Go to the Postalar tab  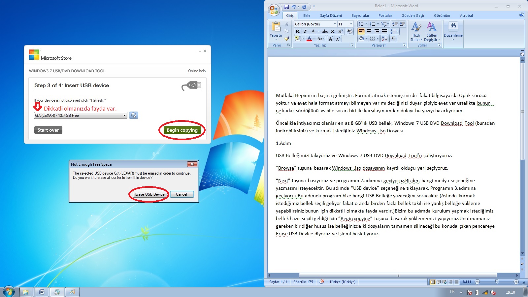tap(385, 16)
